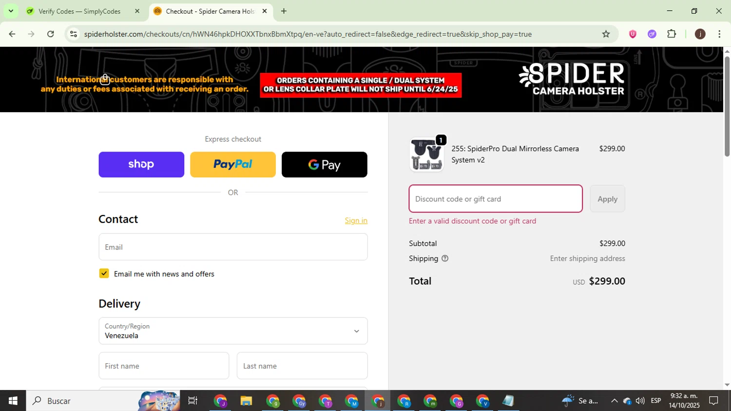Open Task View in the taskbar
This screenshot has width=731, height=411.
click(x=193, y=401)
